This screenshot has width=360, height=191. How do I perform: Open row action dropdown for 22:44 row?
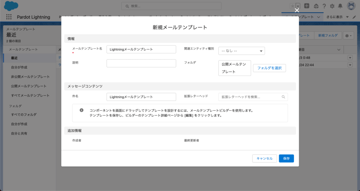click(350, 65)
